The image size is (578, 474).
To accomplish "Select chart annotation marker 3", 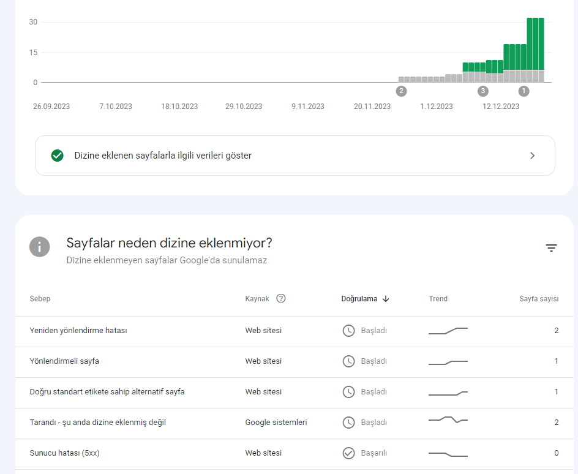I will coord(483,91).
